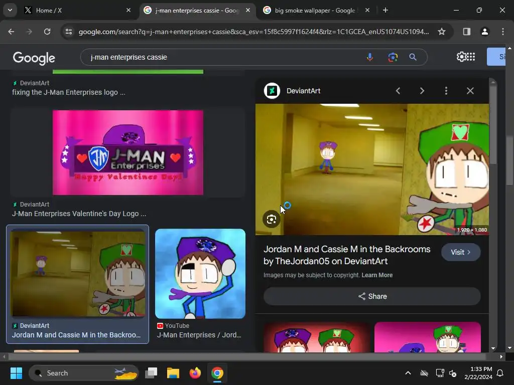Click the address bar URL
Screen dimensions: 514x385
point(253,32)
